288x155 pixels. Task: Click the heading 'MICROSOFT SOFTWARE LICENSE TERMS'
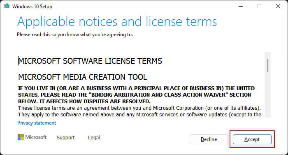coord(90,61)
